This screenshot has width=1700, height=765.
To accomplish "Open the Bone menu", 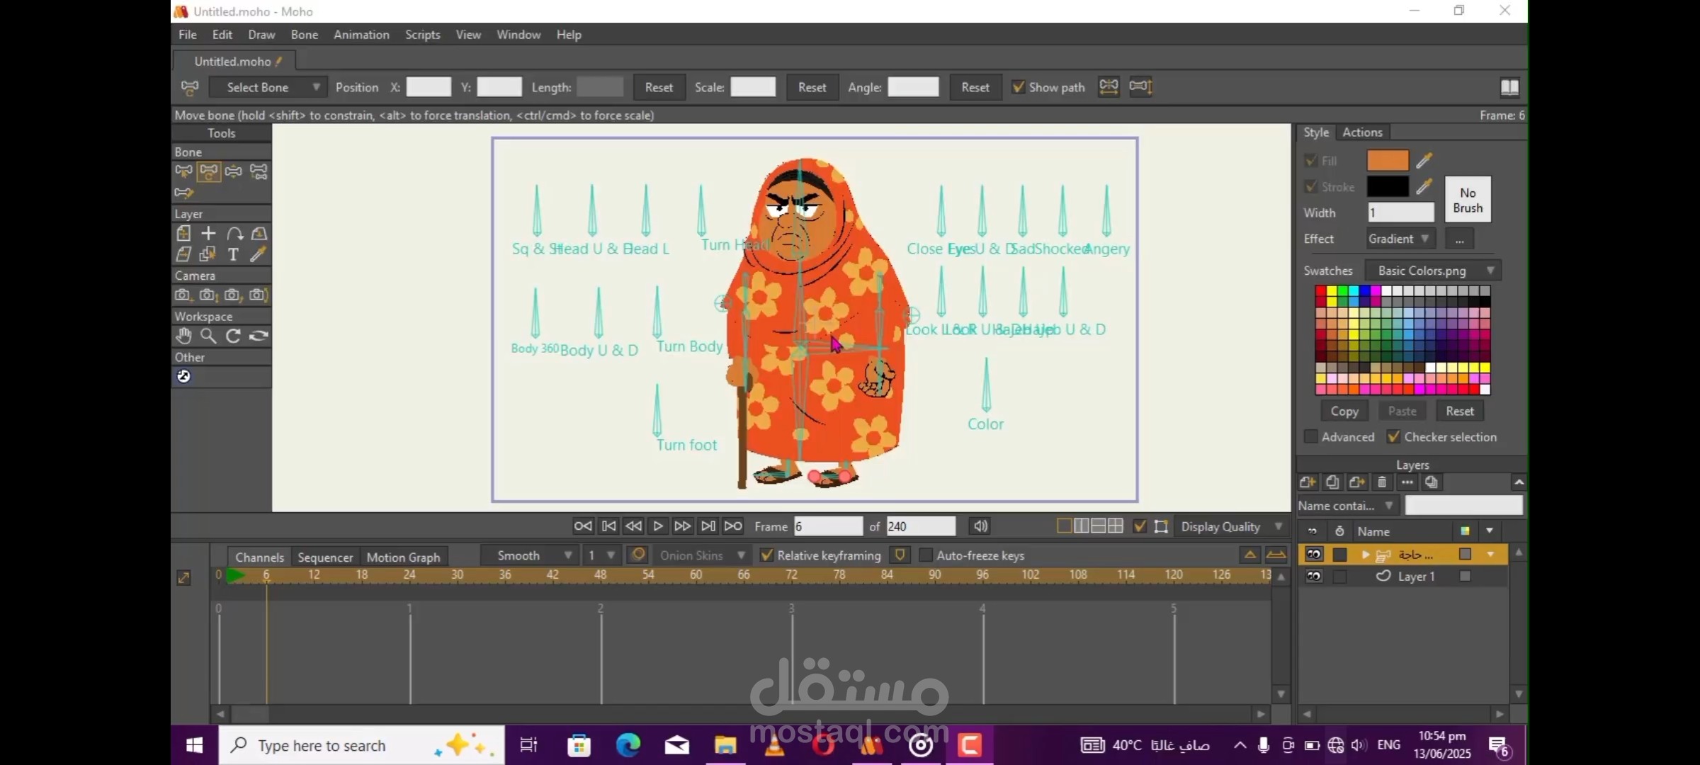I will [x=305, y=34].
